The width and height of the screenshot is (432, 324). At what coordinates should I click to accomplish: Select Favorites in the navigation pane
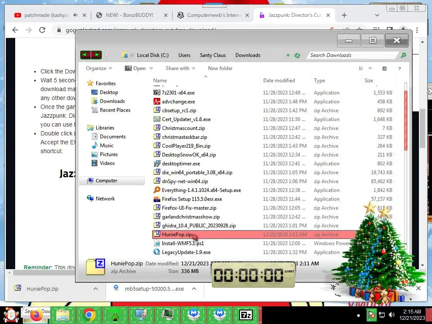105,83
